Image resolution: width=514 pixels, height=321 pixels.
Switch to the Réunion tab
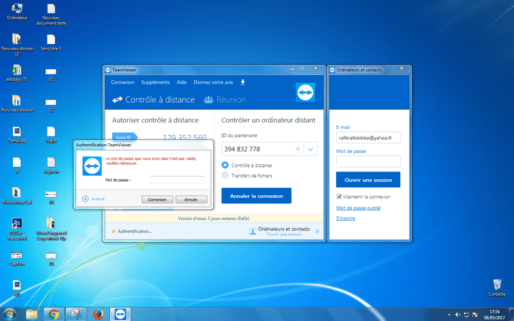click(225, 100)
